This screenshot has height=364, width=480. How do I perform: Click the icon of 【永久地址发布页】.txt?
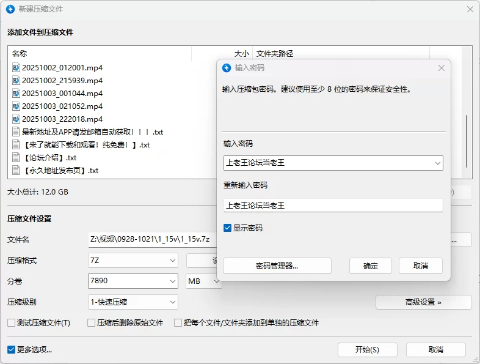coord(16,171)
